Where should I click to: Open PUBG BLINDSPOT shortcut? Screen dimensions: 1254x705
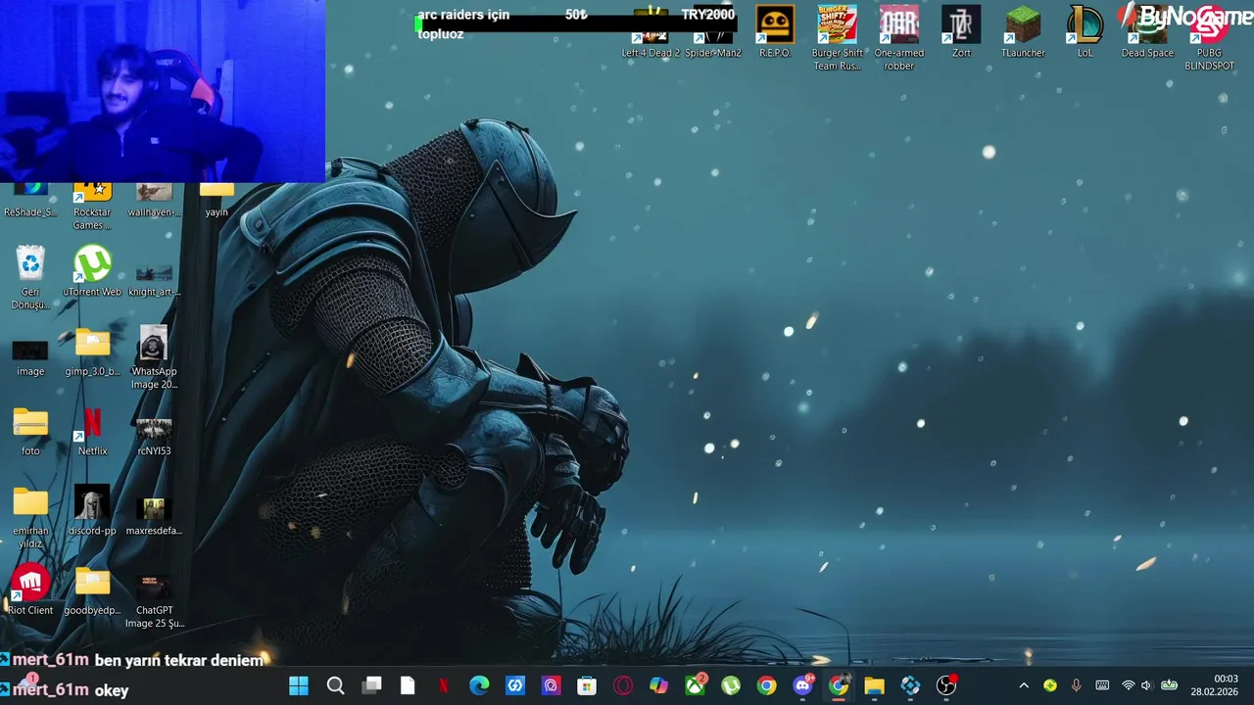(x=1210, y=37)
